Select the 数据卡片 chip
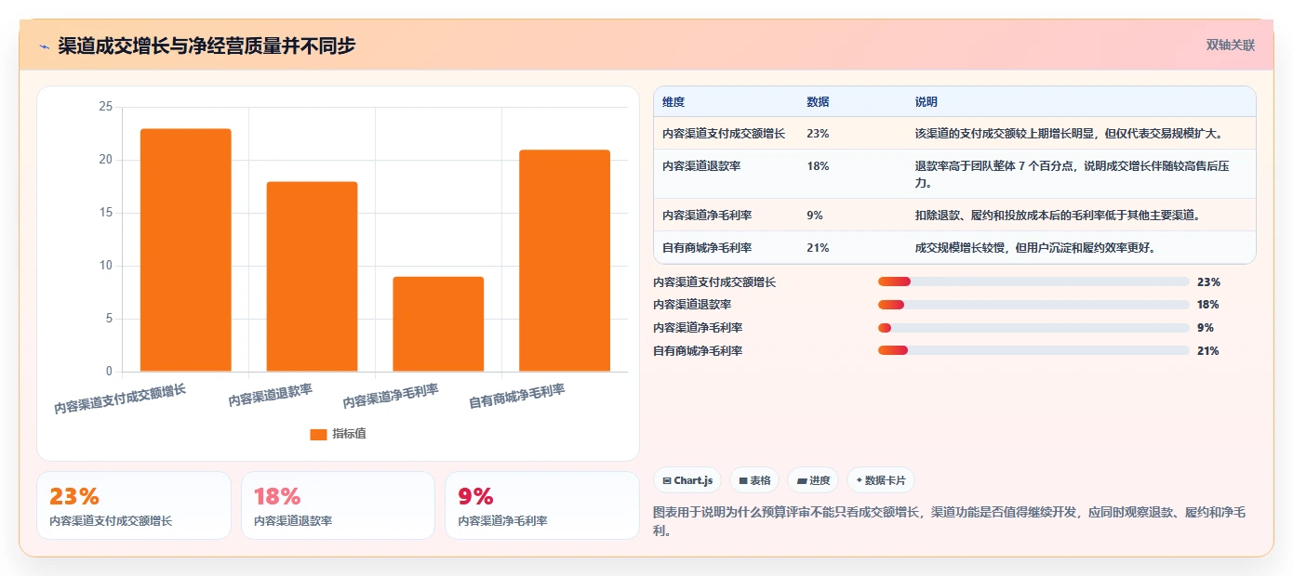The image size is (1293, 576). (x=881, y=480)
